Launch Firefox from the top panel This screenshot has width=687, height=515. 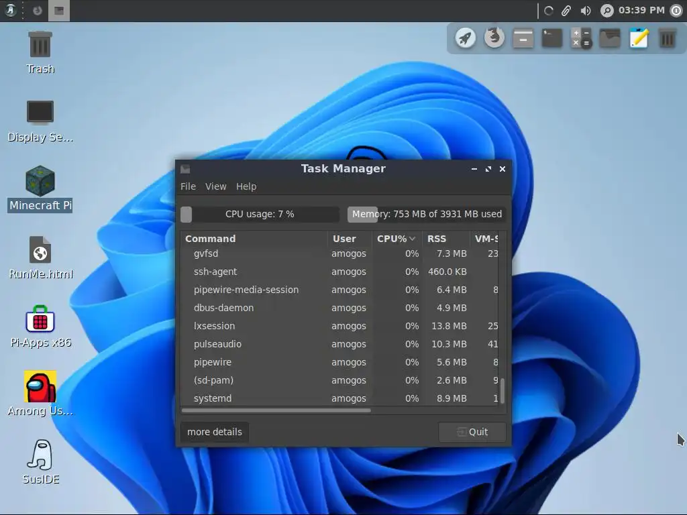[x=38, y=11]
